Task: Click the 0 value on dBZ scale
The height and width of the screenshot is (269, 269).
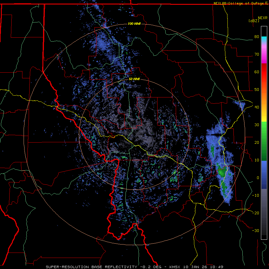Action: [258, 178]
